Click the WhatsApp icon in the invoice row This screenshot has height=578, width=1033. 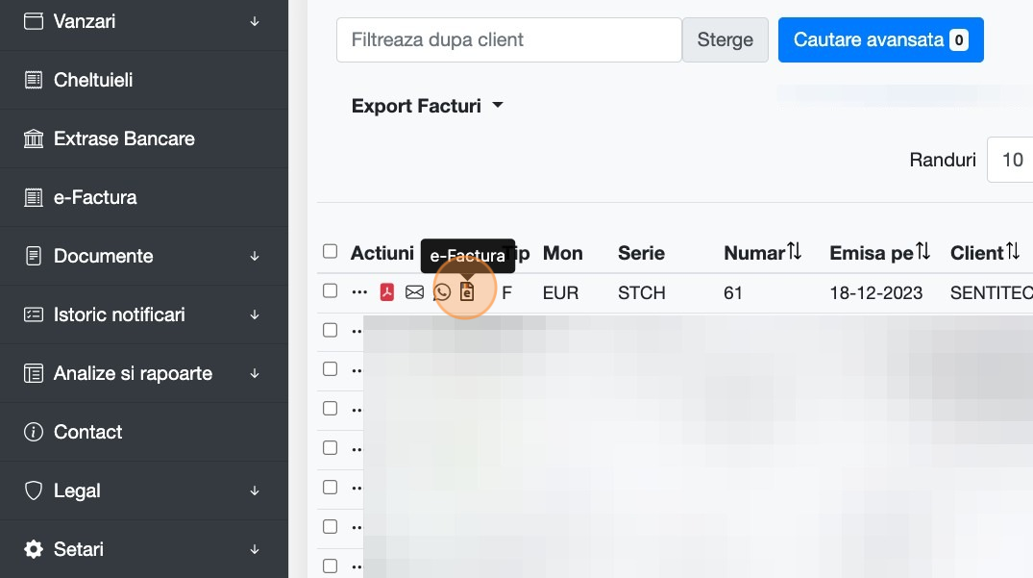442,292
